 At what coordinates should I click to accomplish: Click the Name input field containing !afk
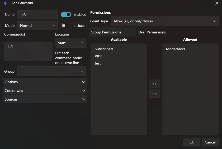pos(37,15)
